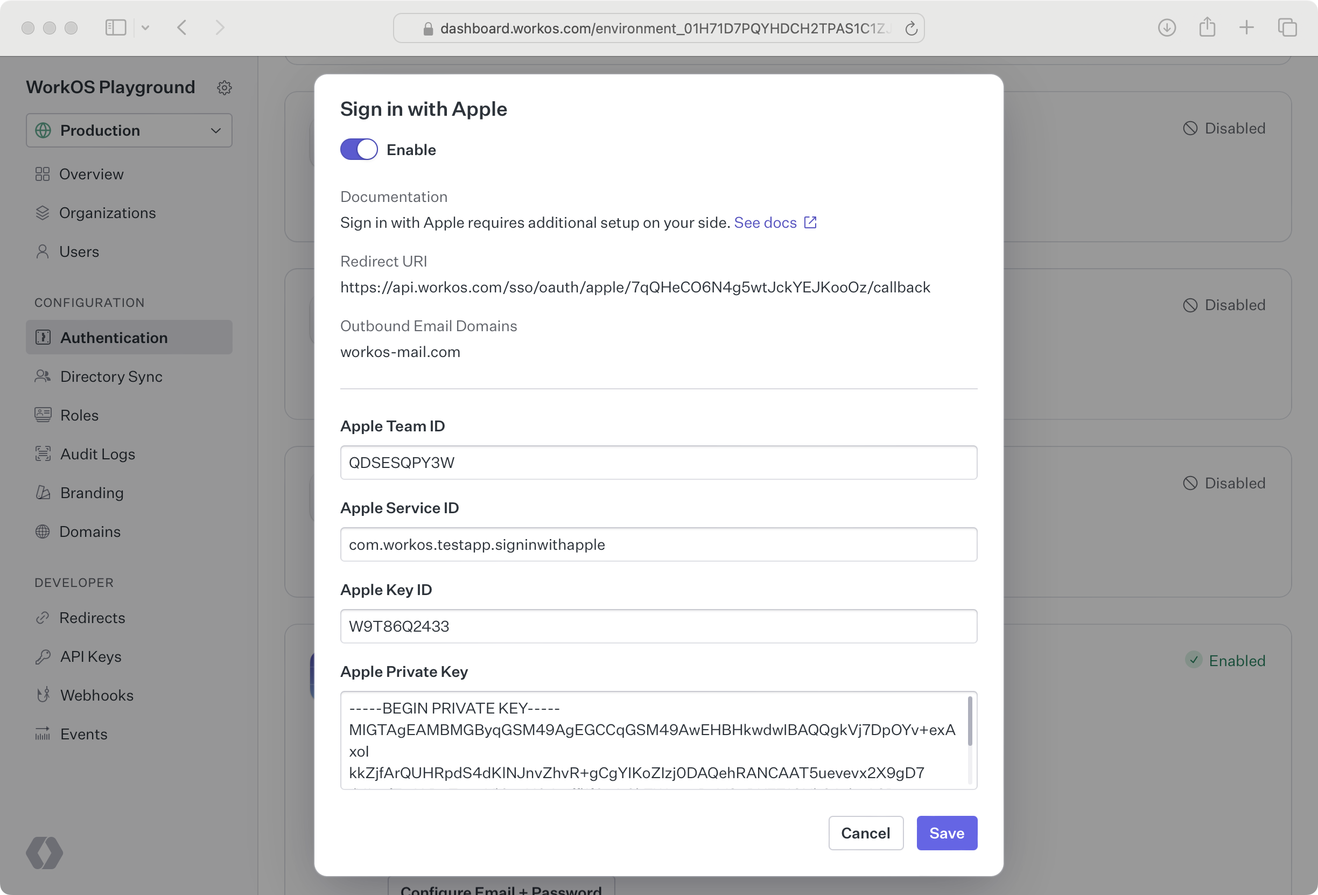Reload the page with the refresh icon
The image size is (1318, 895).
click(911, 29)
